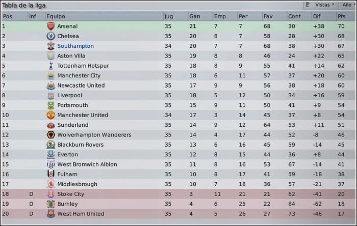Select the Southampton crest icon
This screenshot has width=357, height=226.
click(51, 46)
